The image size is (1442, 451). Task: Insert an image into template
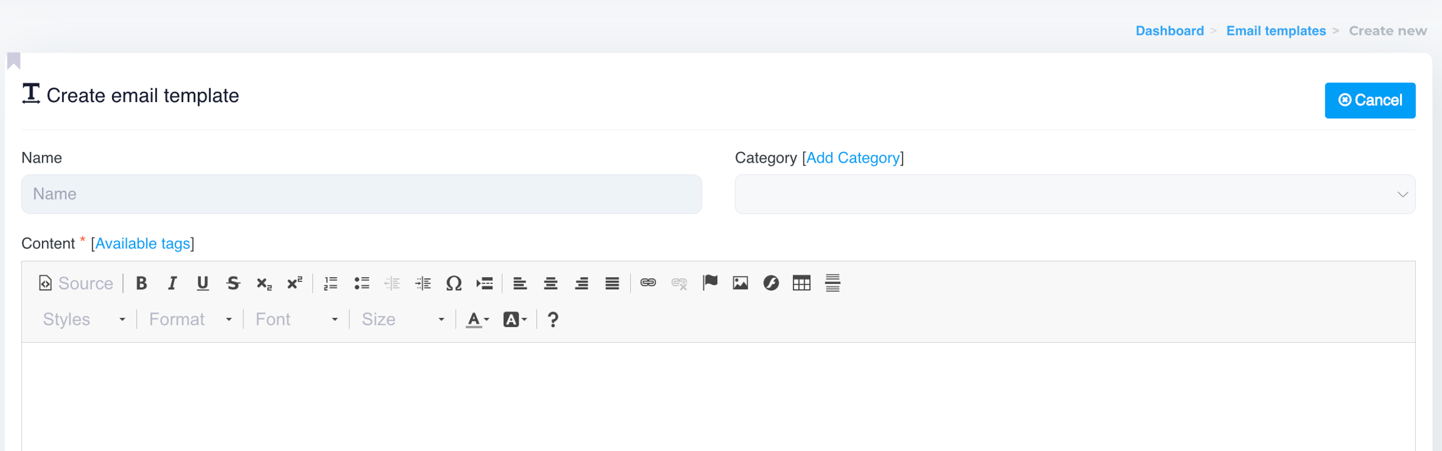point(740,283)
